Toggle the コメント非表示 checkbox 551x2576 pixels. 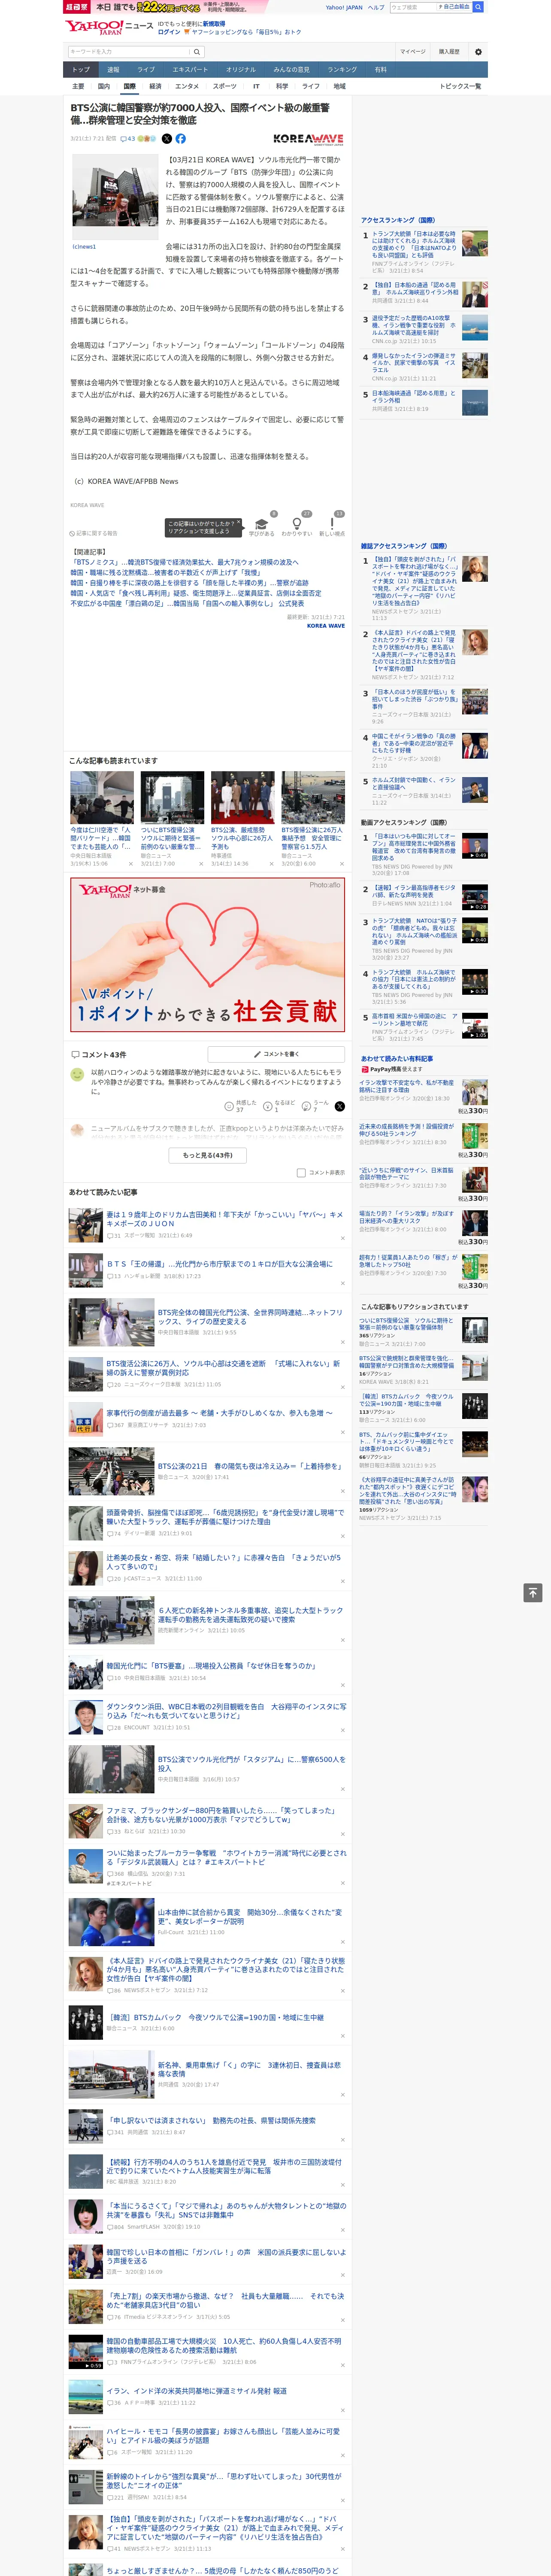pyautogui.click(x=301, y=1173)
